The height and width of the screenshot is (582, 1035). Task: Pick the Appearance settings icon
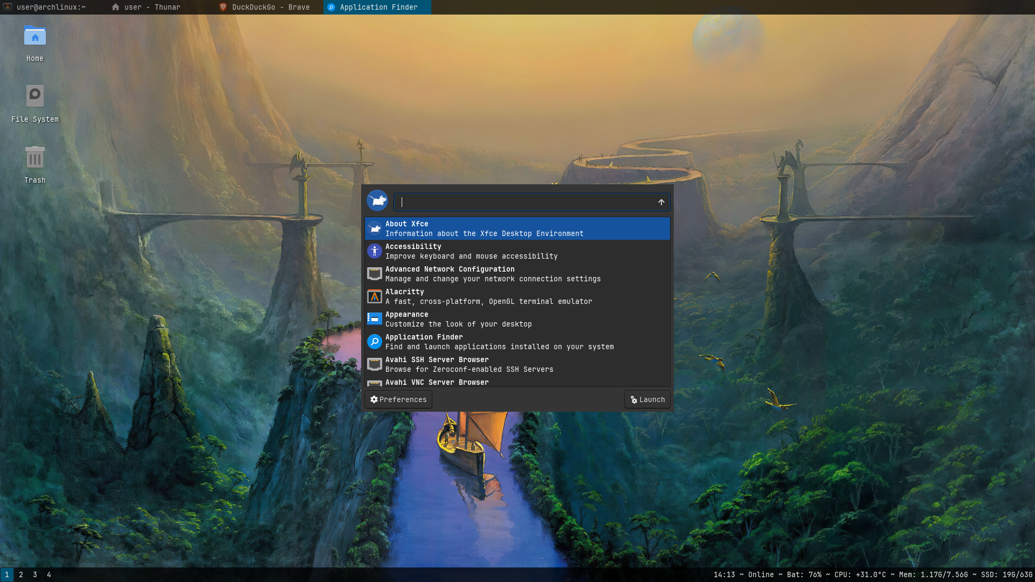(x=375, y=319)
